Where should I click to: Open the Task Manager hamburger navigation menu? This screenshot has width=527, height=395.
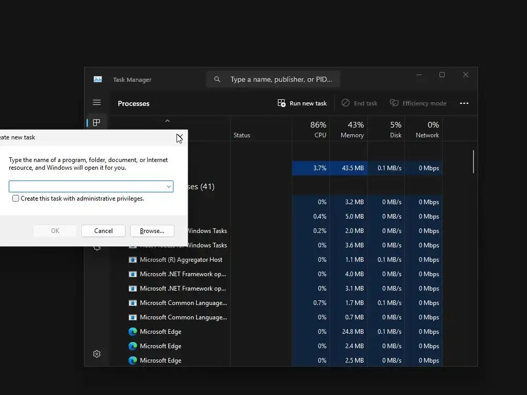click(x=97, y=102)
